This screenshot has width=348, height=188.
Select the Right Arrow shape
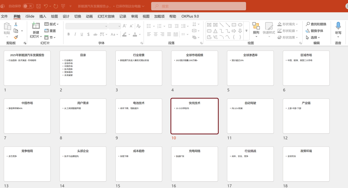coord(234,31)
